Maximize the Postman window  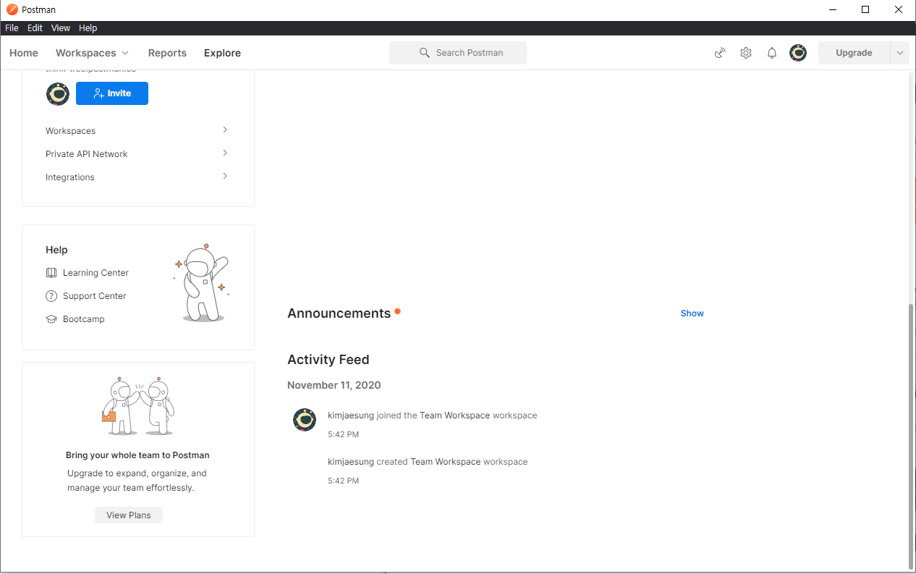865,10
